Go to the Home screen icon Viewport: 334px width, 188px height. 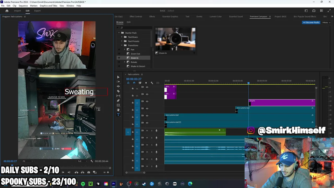[7, 11]
